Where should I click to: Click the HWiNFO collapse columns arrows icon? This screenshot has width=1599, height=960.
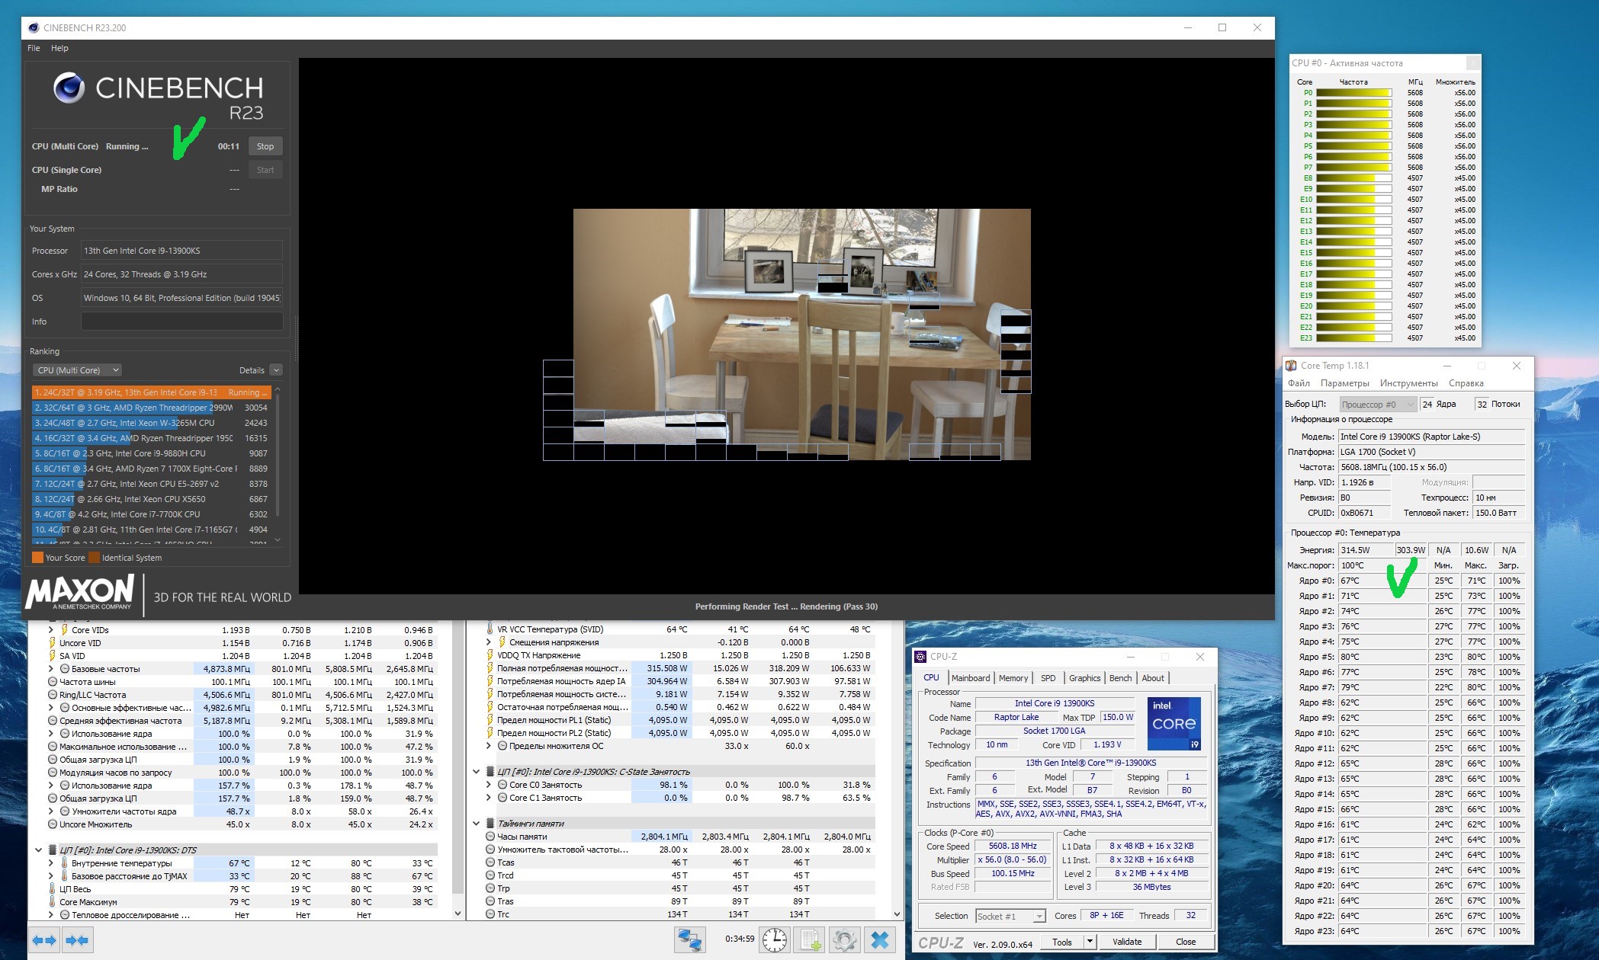pos(77,940)
